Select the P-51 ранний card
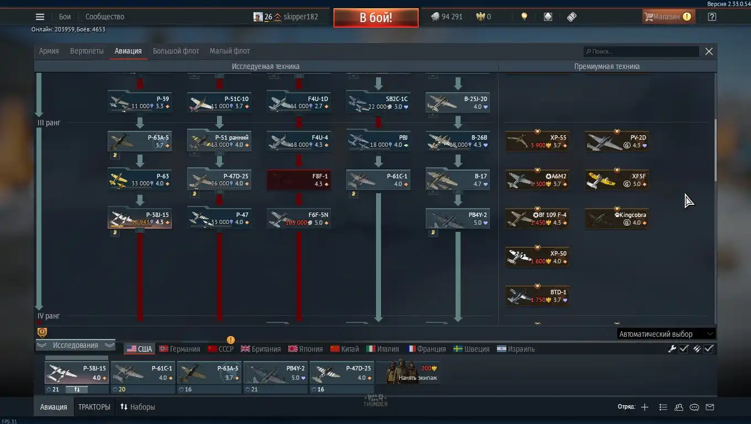 pos(219,141)
